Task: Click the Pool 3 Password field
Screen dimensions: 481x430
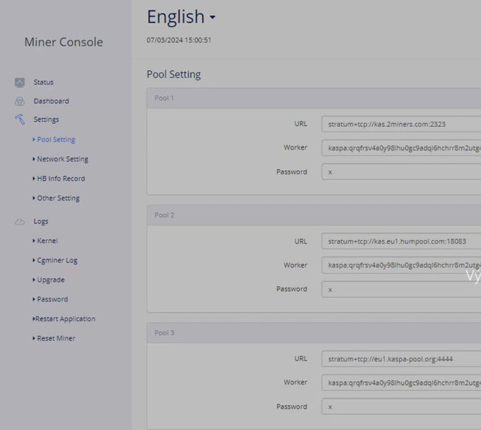Action: (x=401, y=407)
